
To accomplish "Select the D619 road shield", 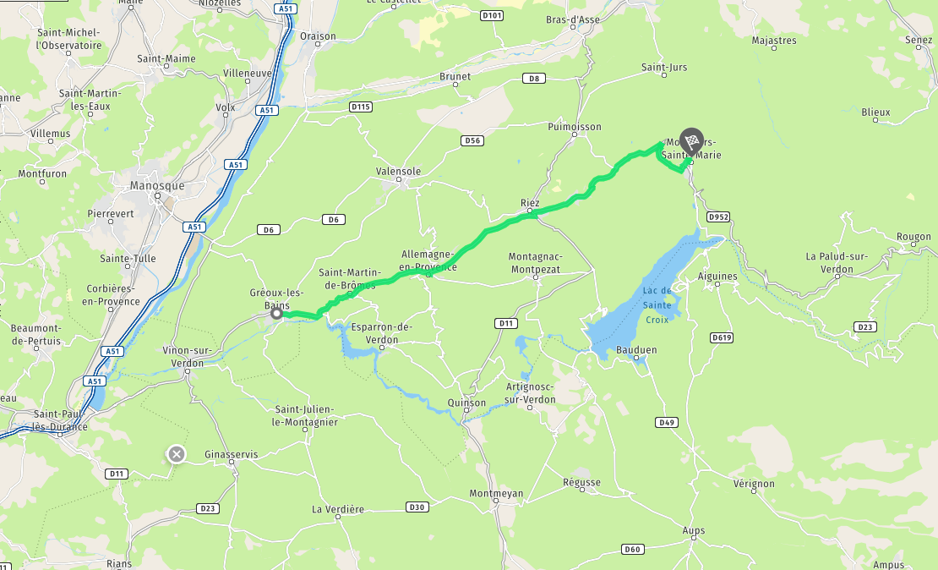I will pyautogui.click(x=722, y=337).
